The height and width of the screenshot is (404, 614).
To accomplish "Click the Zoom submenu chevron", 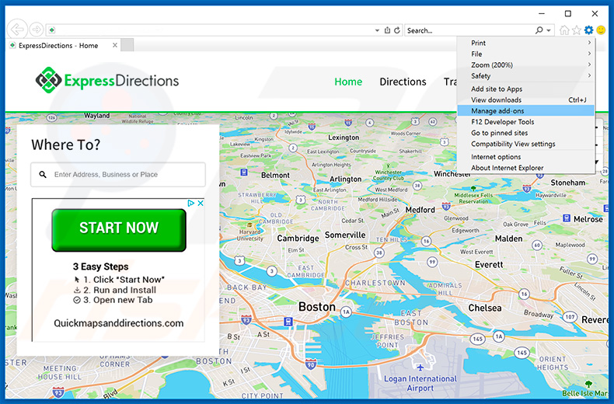I will (589, 64).
